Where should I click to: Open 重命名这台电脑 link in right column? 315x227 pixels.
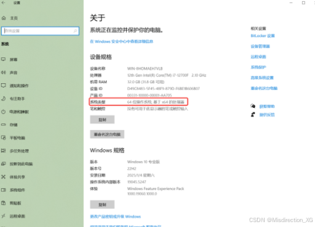pos(264,88)
